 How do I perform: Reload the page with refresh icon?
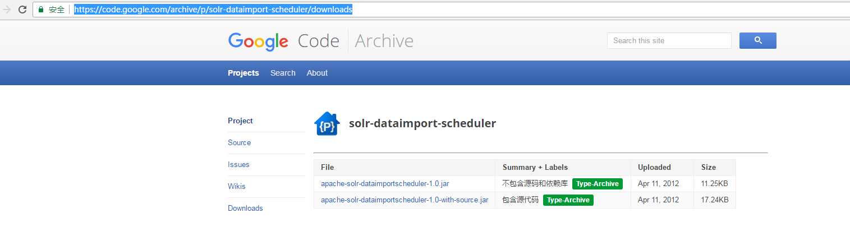click(x=23, y=10)
